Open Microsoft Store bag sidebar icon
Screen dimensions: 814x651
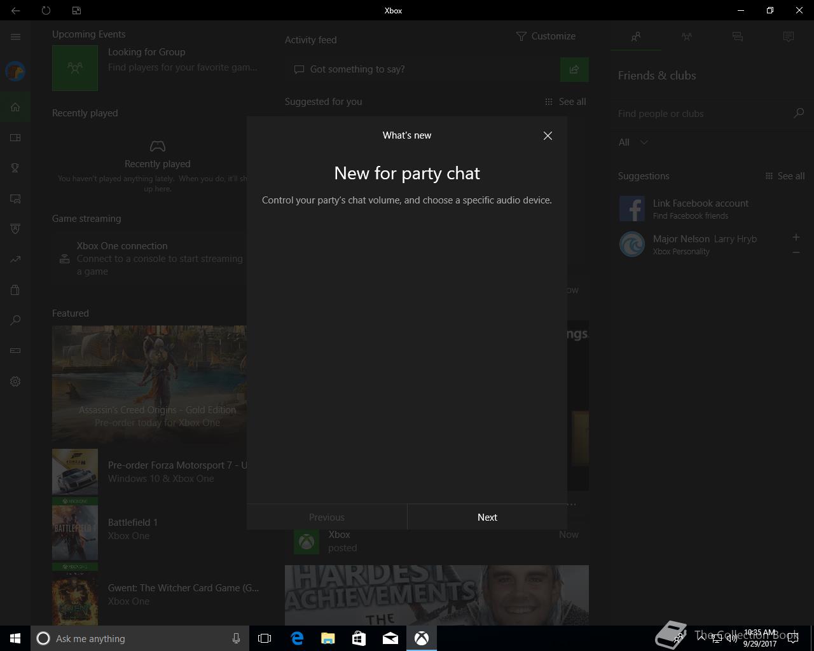(x=15, y=290)
